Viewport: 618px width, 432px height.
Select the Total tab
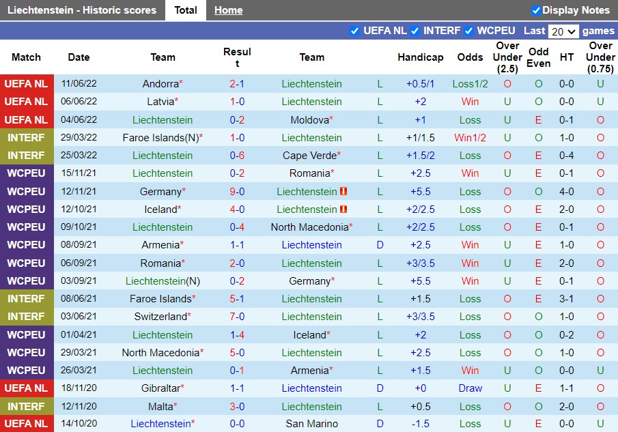(186, 10)
